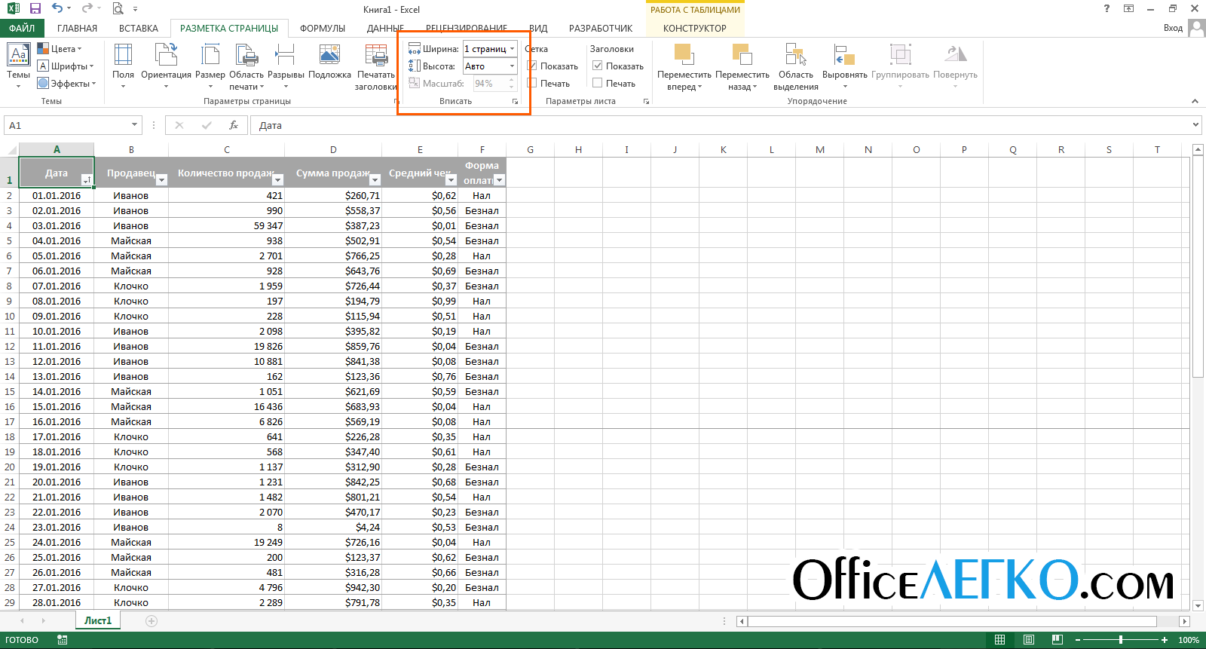Open ribbon display options
The height and width of the screenshot is (649, 1206).
coord(1128,8)
